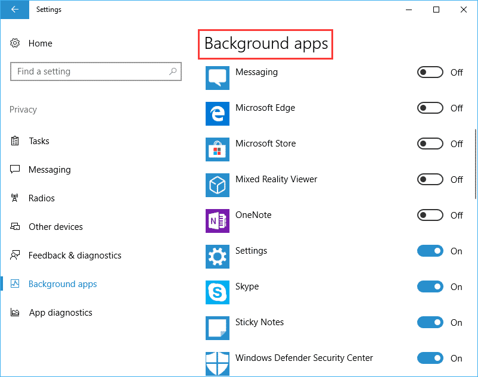Screen dimensions: 478x377
Task: Click the search magnifier icon
Action: [173, 71]
